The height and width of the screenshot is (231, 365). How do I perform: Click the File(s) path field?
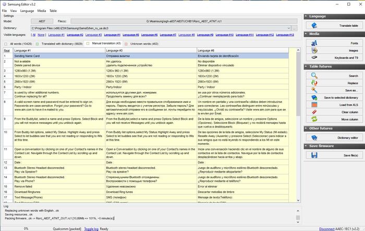(x=184, y=21)
